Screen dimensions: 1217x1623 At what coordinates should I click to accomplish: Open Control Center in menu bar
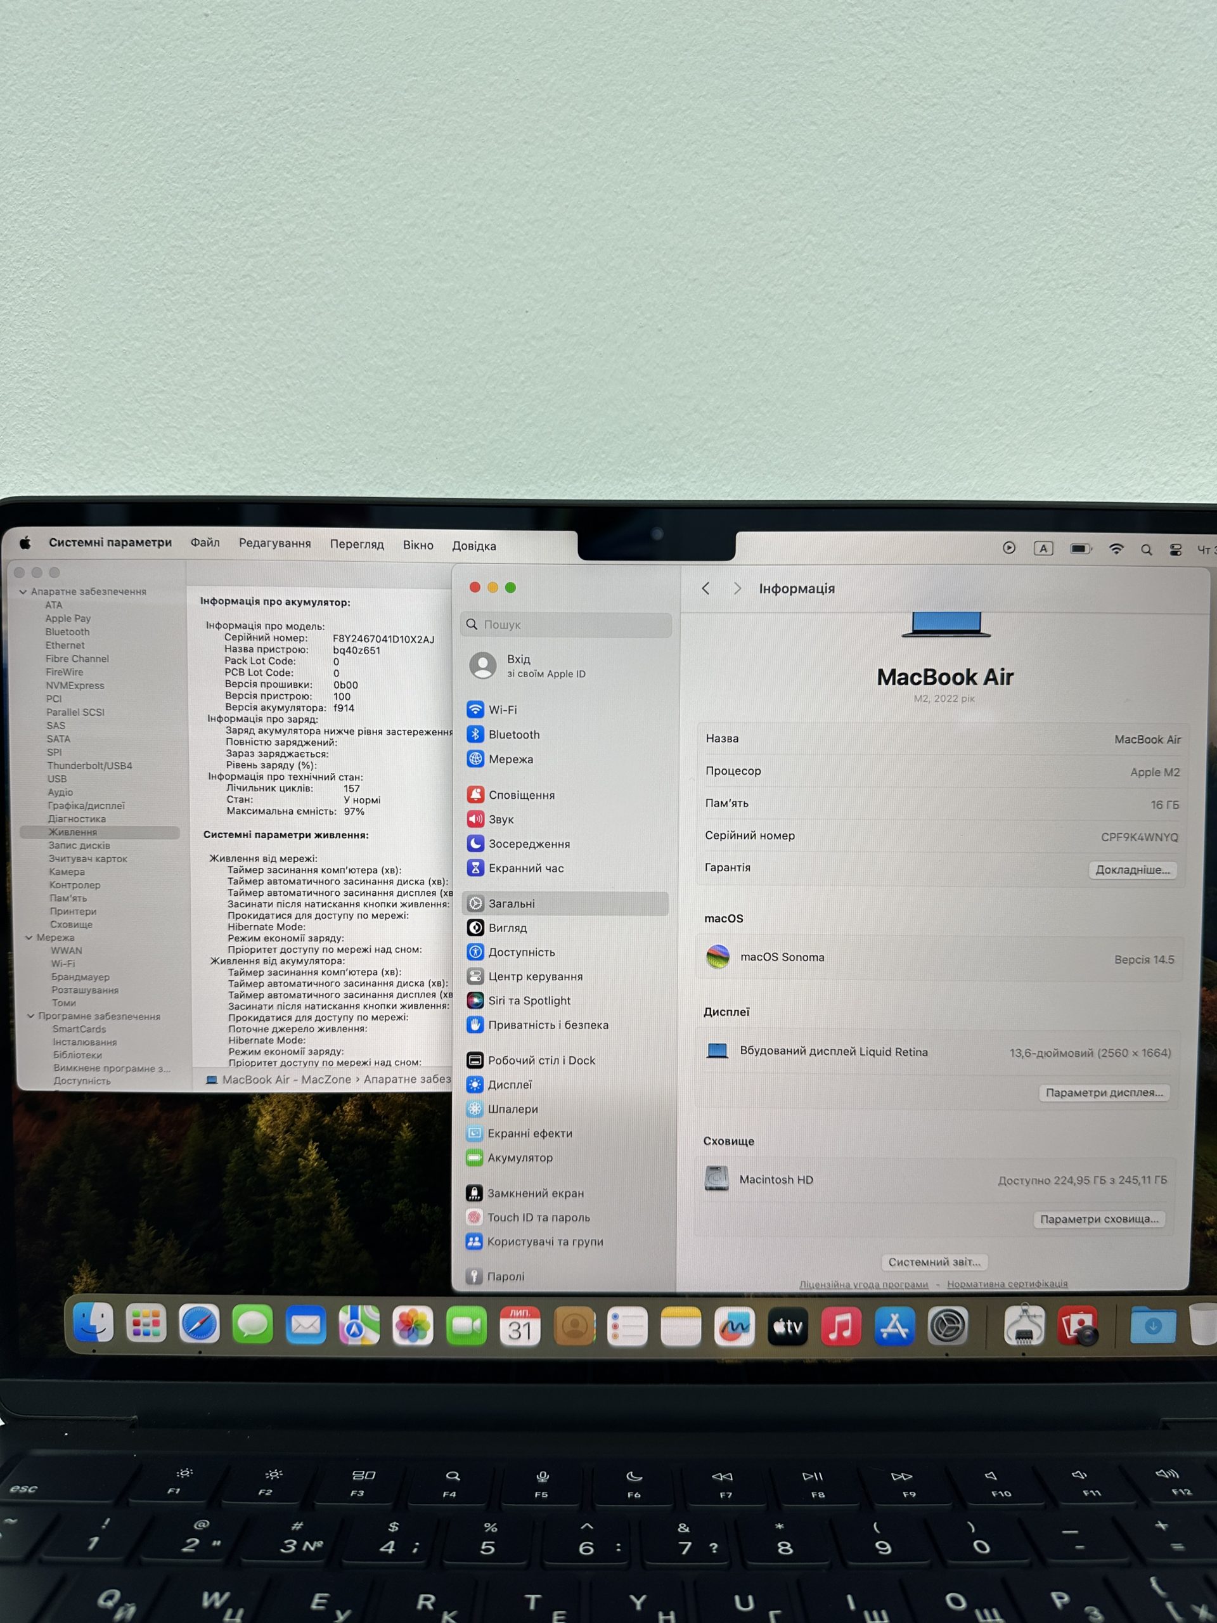pos(1175,550)
